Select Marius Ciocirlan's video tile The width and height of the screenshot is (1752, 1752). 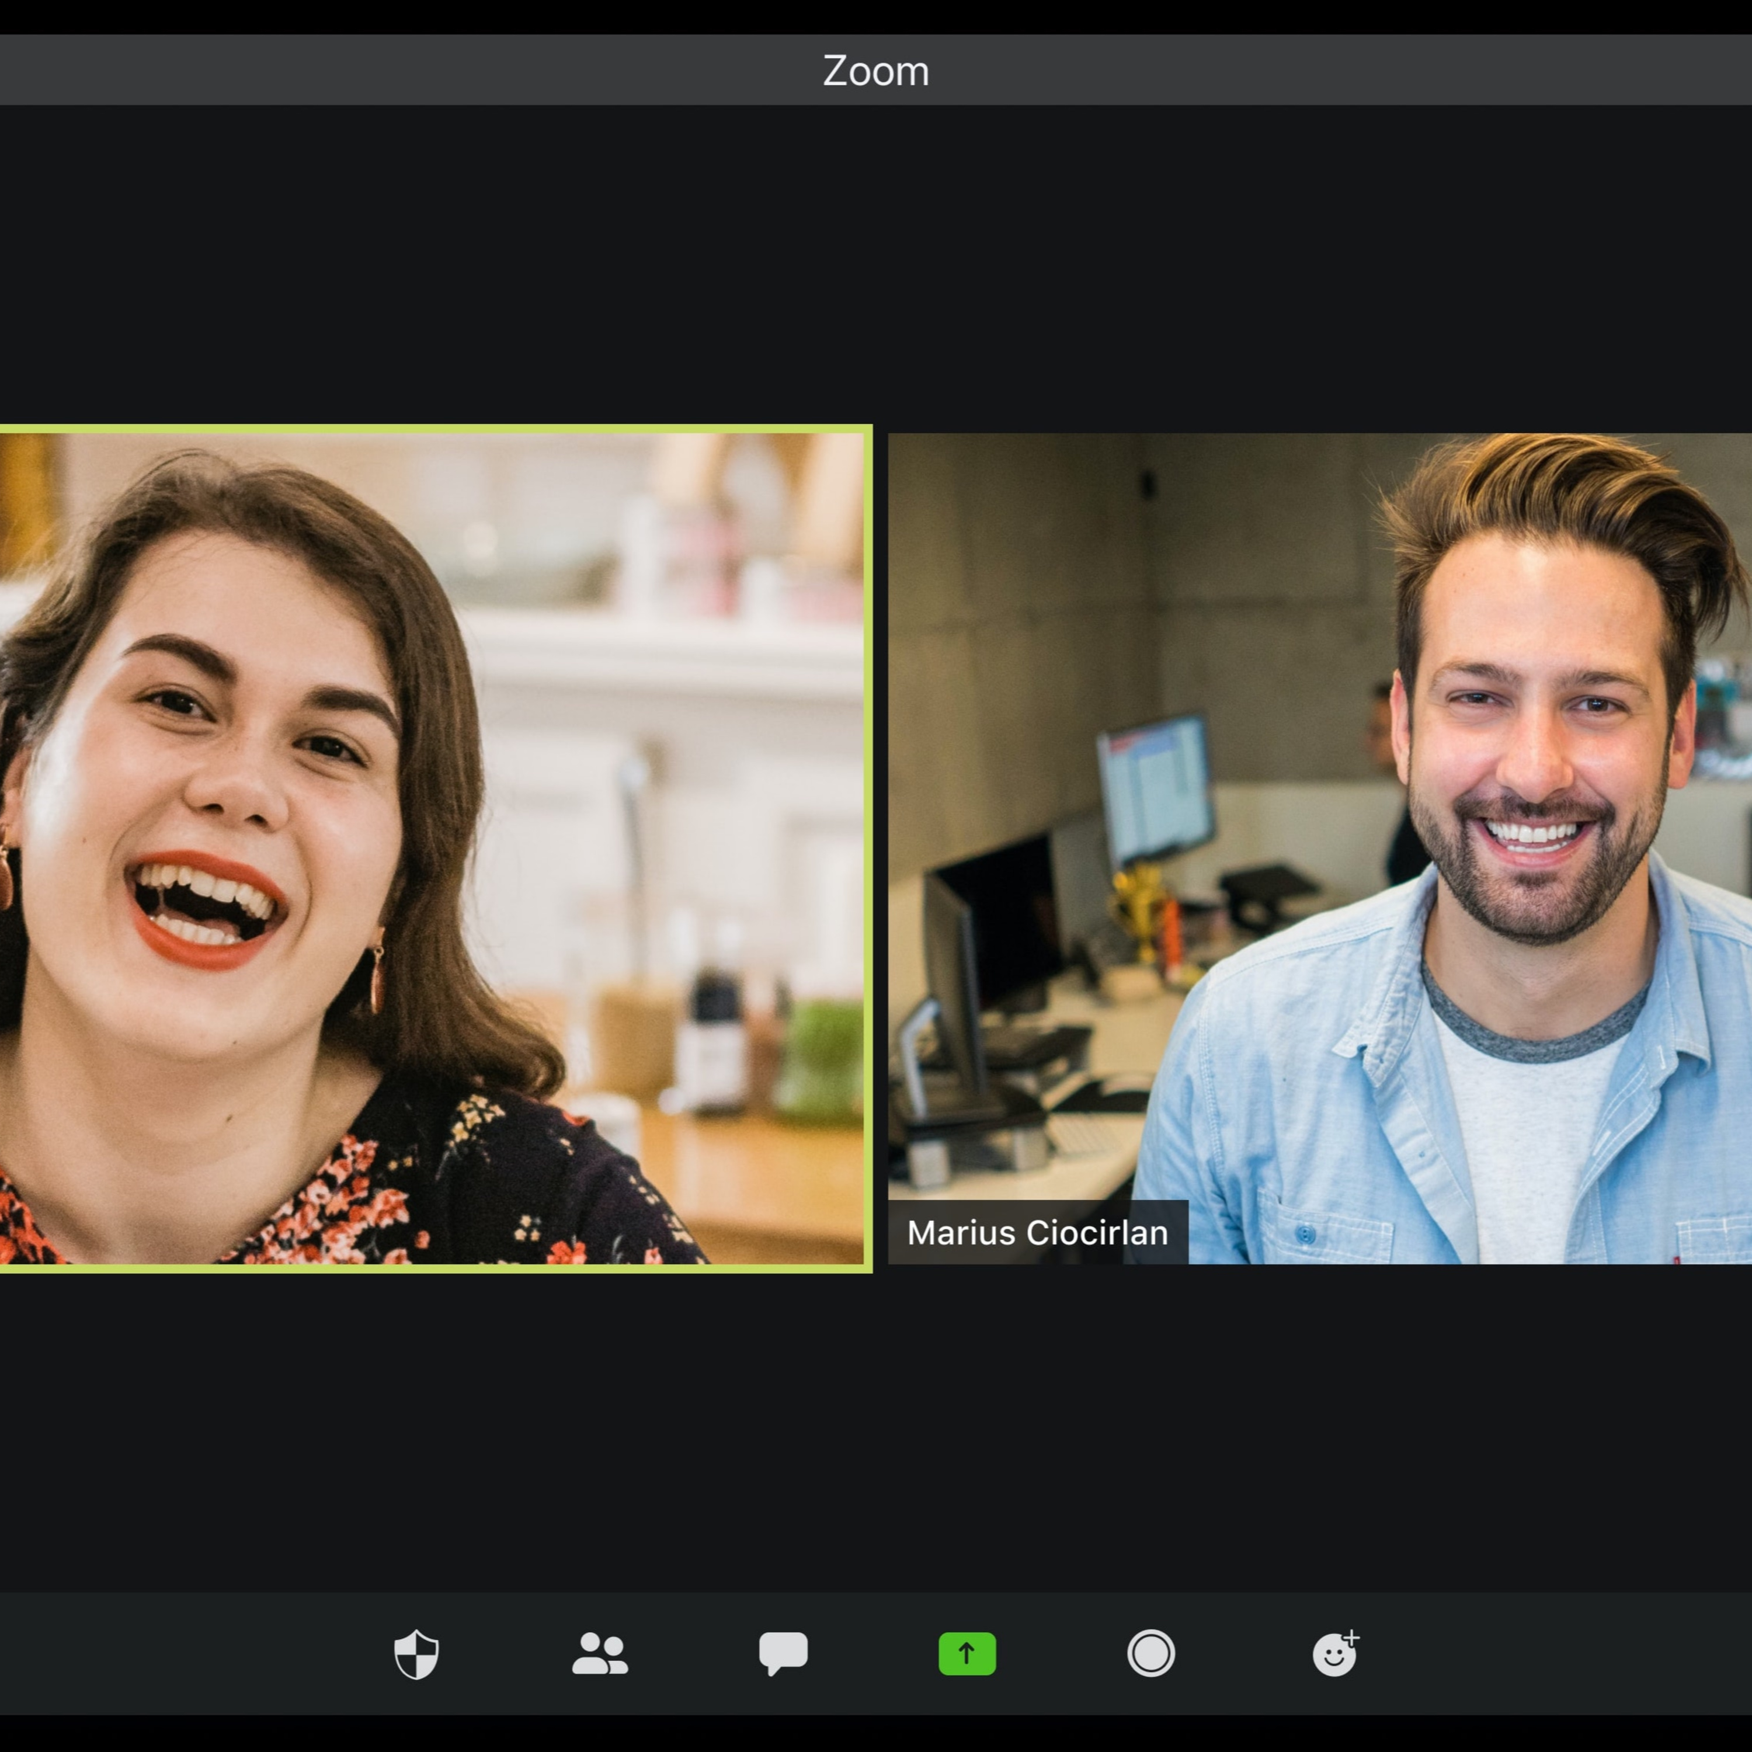pyautogui.click(x=1319, y=849)
